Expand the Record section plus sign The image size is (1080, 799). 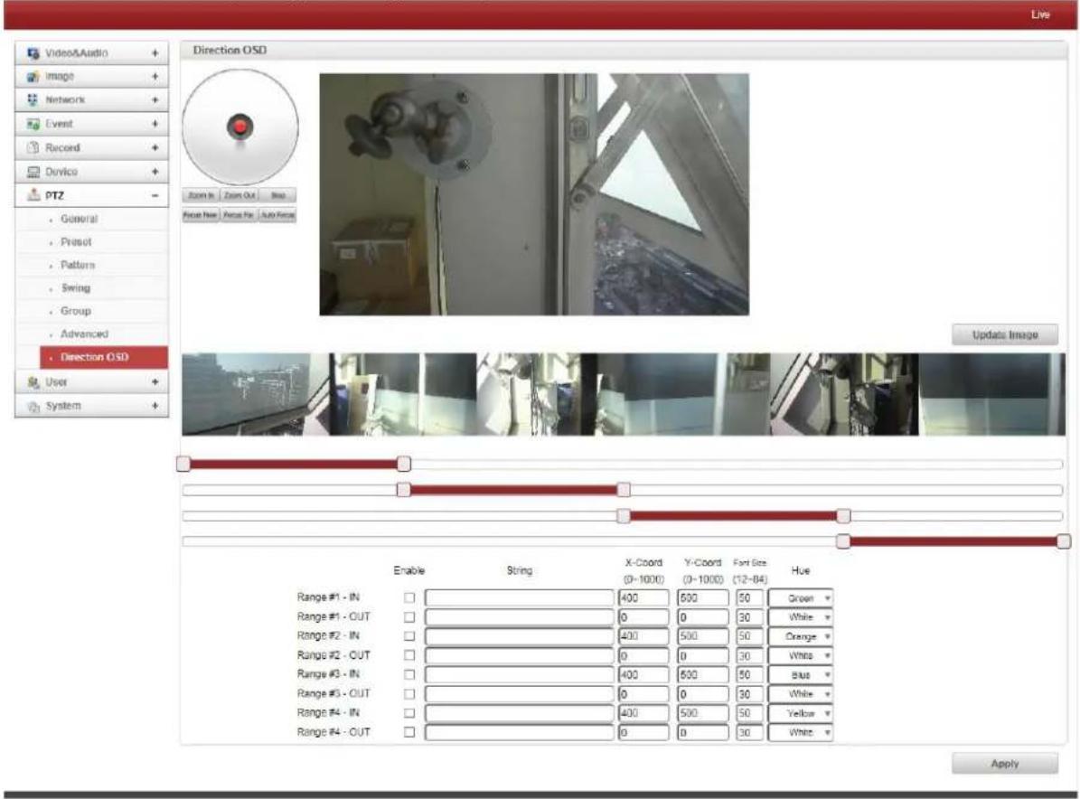click(x=155, y=147)
